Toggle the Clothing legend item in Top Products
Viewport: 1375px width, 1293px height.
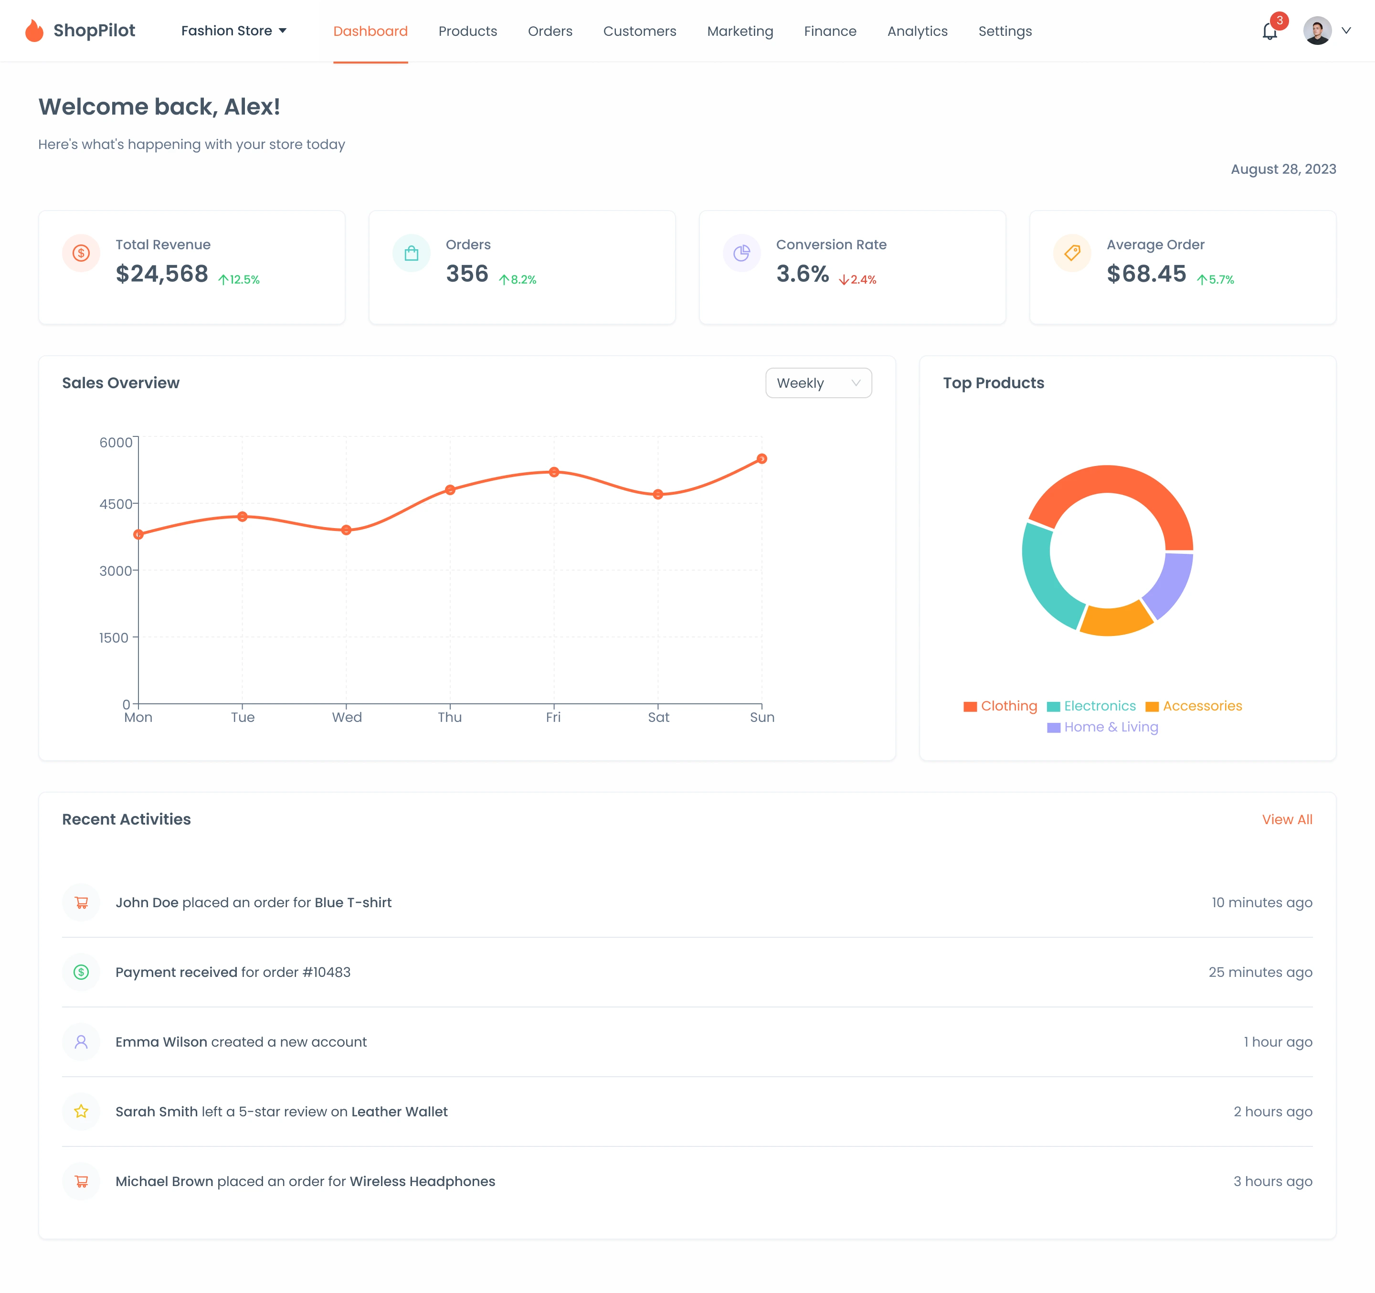1000,706
